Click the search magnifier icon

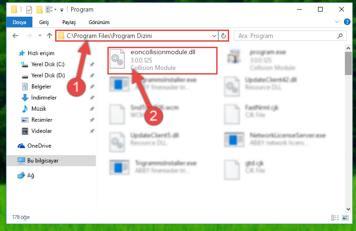(340, 36)
